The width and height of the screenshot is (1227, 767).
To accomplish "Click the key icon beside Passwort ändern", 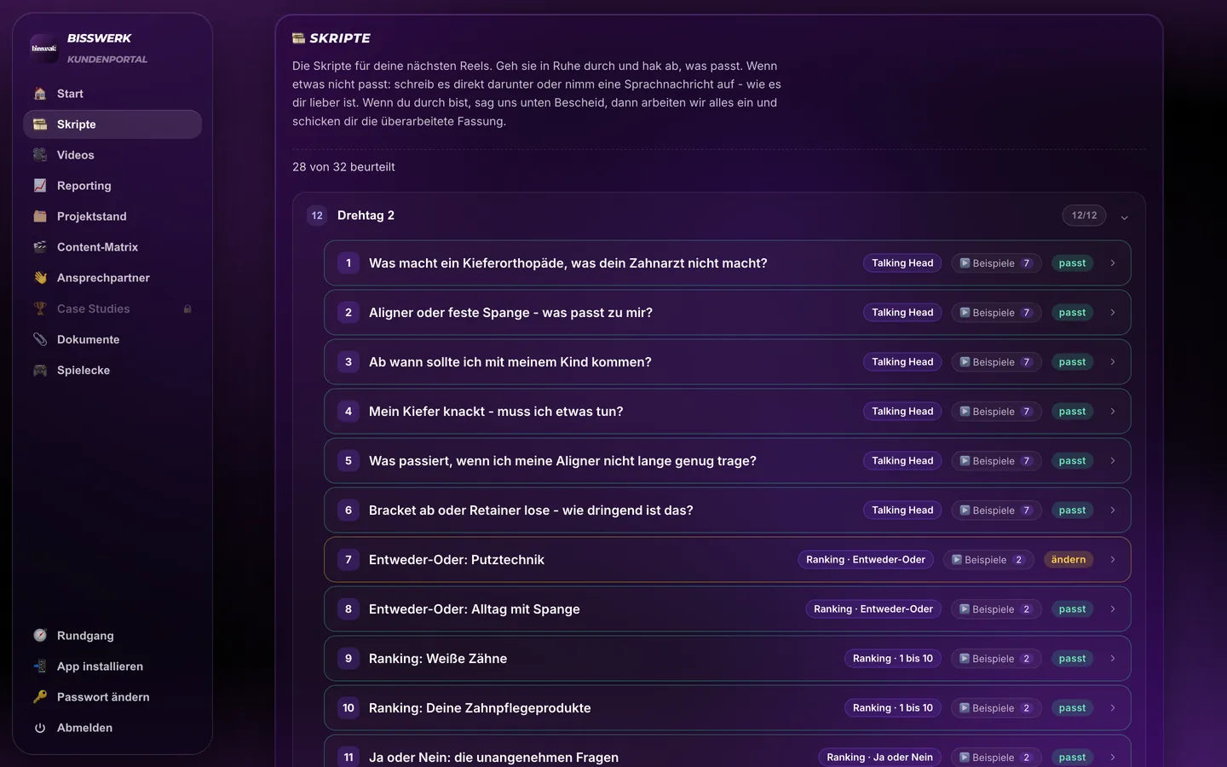I will [x=40, y=697].
